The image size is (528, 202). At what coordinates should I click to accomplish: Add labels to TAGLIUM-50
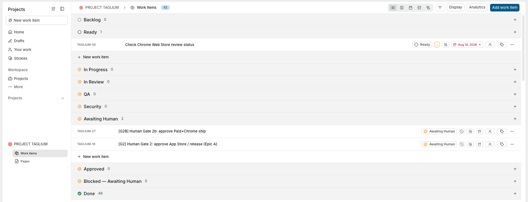click(x=502, y=45)
